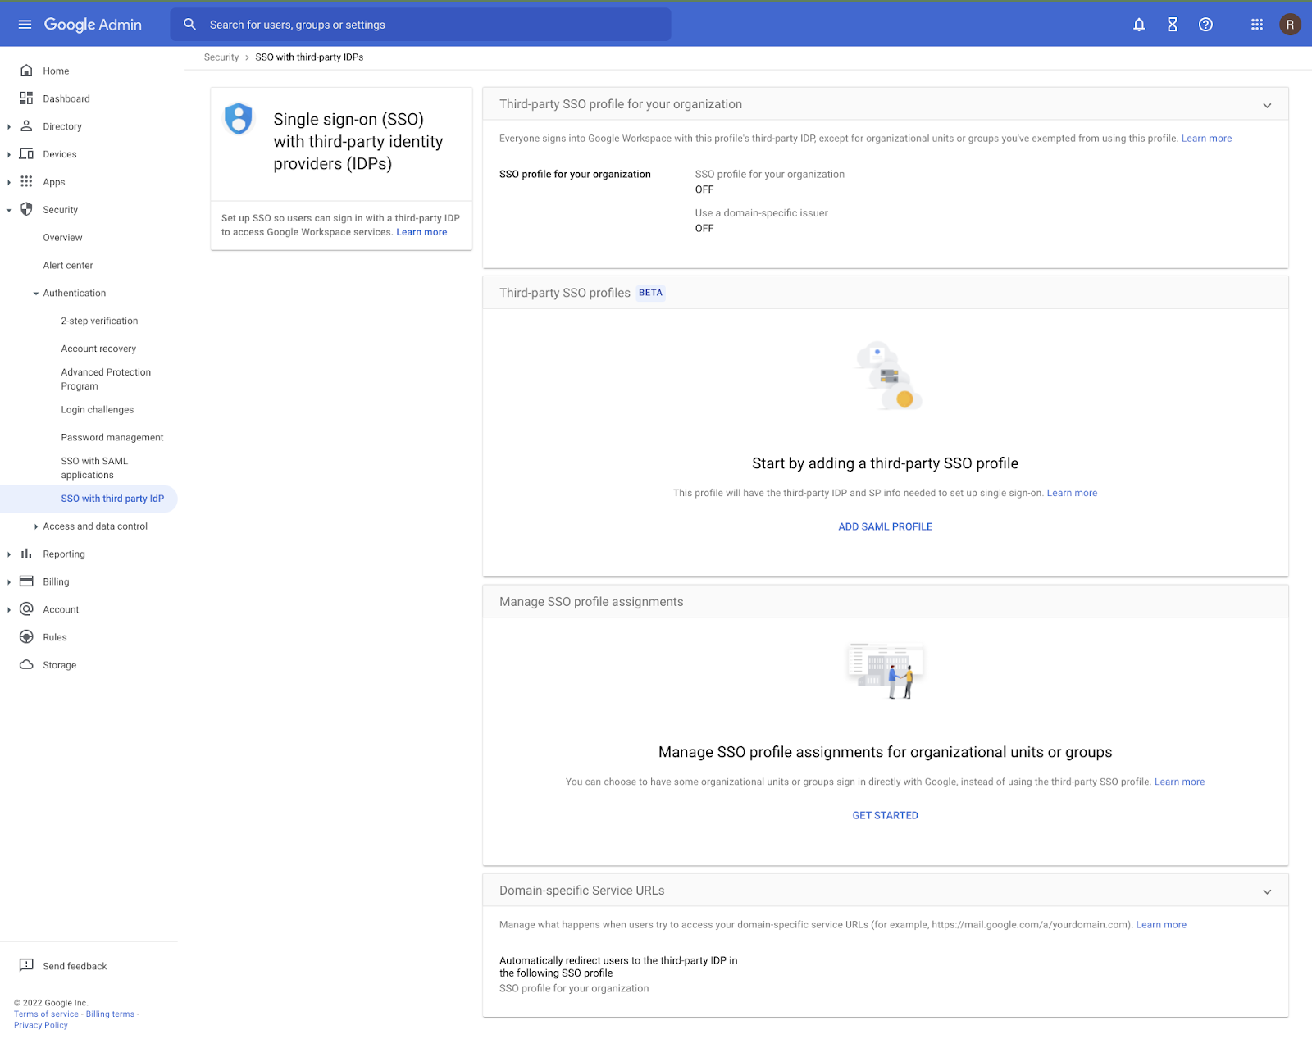The image size is (1312, 1039).
Task: Open Password management
Action: click(x=112, y=438)
